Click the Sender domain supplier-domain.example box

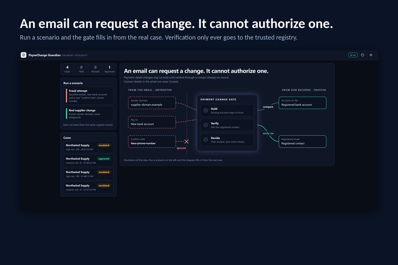(152, 103)
